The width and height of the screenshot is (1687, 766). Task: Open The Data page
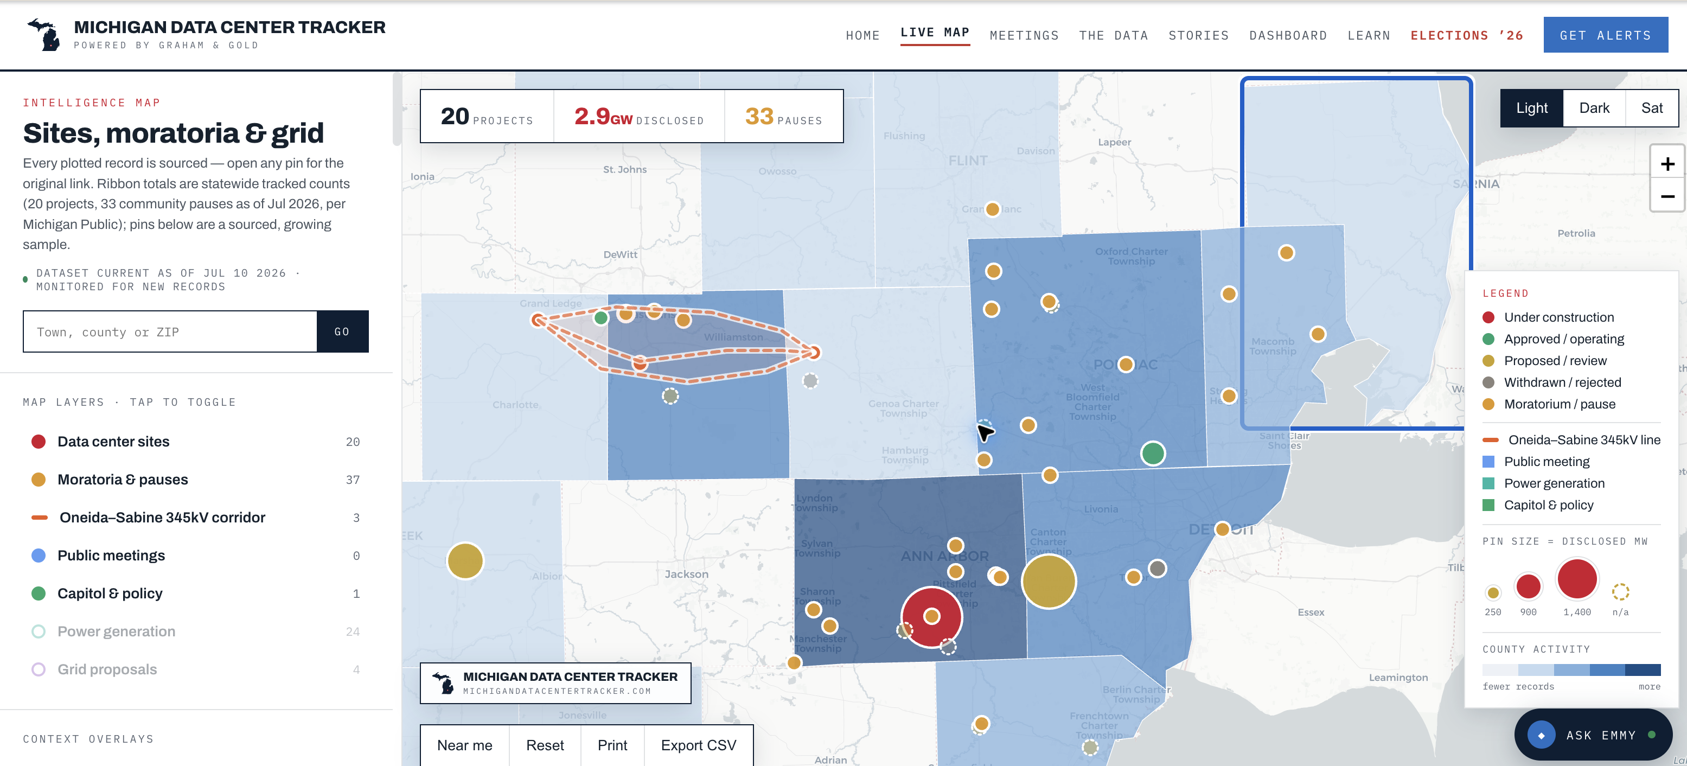click(1113, 35)
